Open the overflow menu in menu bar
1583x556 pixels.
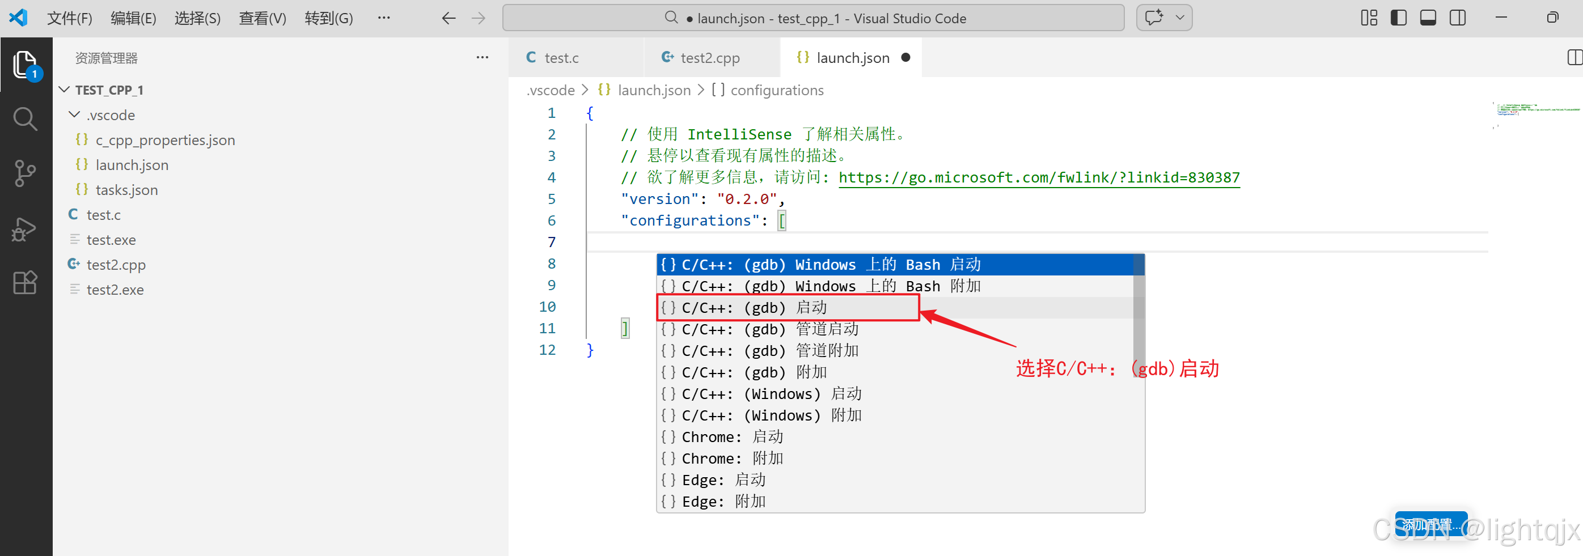384,18
